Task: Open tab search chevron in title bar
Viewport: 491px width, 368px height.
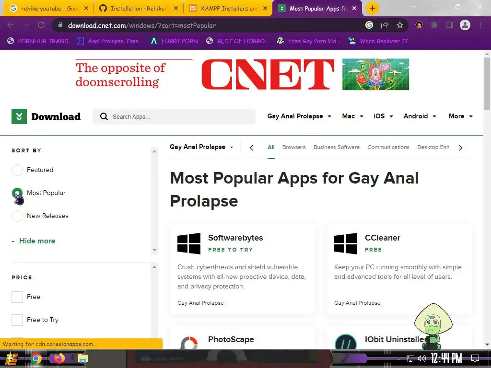Action: pos(414,7)
